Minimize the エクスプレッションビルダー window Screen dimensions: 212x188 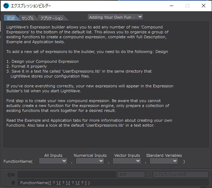pyautogui.click(x=172, y=6)
